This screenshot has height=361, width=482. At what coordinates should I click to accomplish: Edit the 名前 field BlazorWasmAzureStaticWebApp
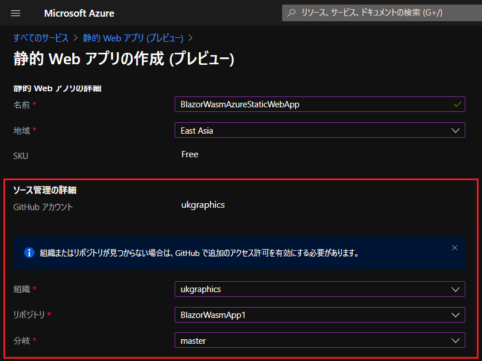pos(319,104)
